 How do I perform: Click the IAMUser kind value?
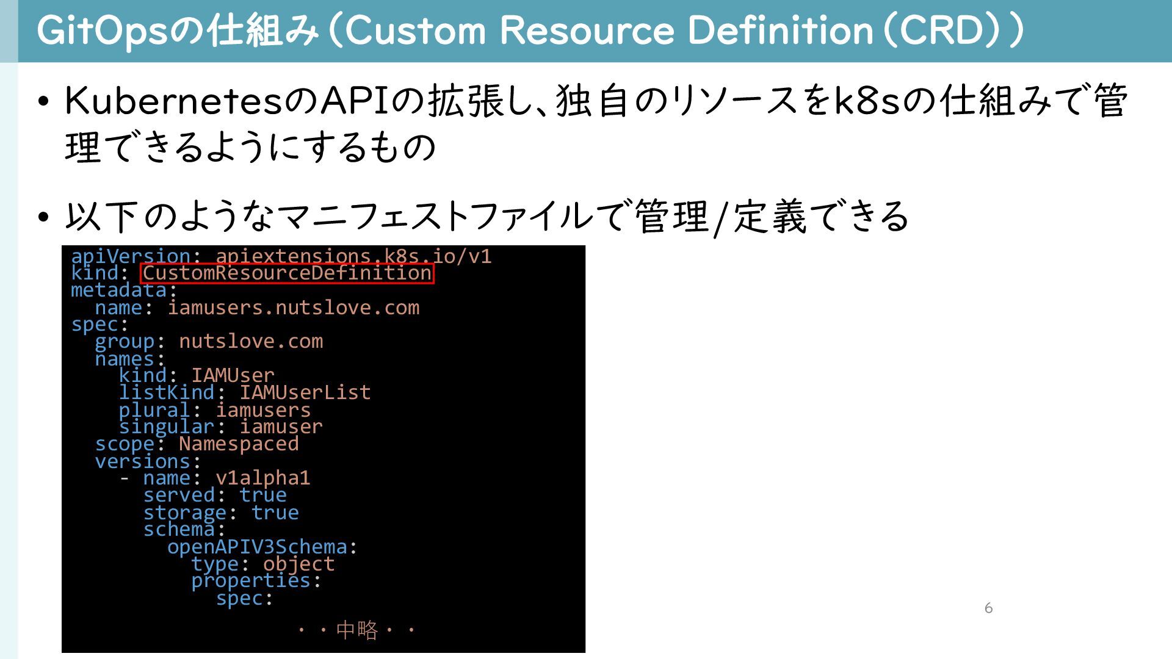pyautogui.click(x=233, y=375)
